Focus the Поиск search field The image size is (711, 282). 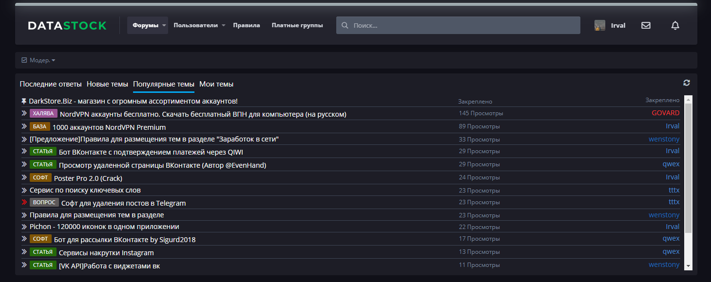click(458, 25)
